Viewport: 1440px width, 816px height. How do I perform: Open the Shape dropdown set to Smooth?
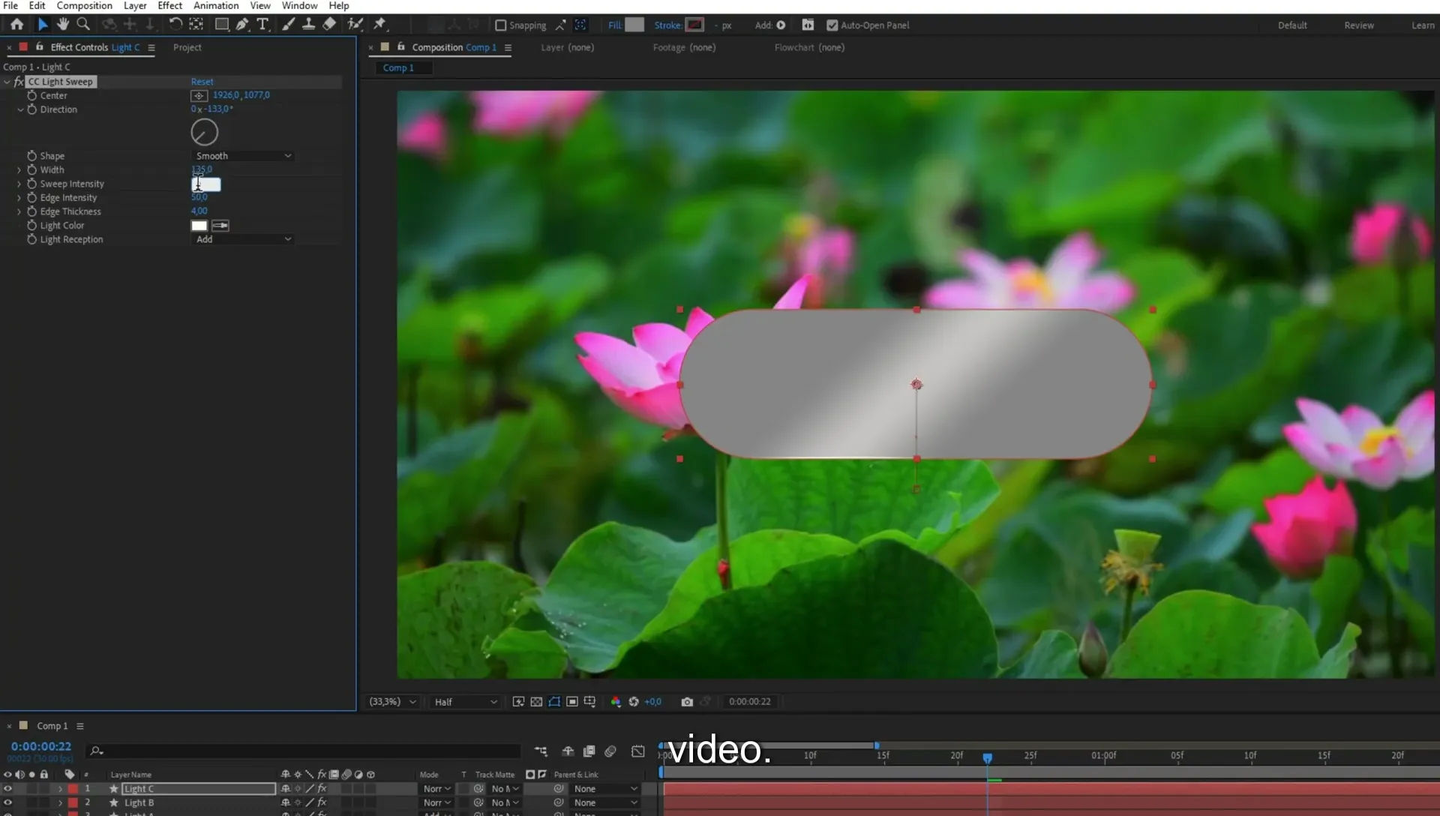click(x=242, y=156)
